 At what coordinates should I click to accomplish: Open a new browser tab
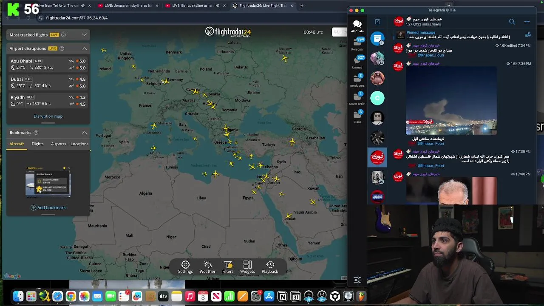(x=302, y=6)
